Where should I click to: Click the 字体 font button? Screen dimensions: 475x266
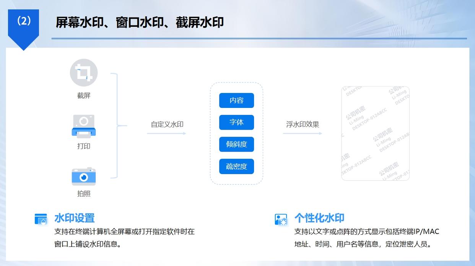point(236,122)
